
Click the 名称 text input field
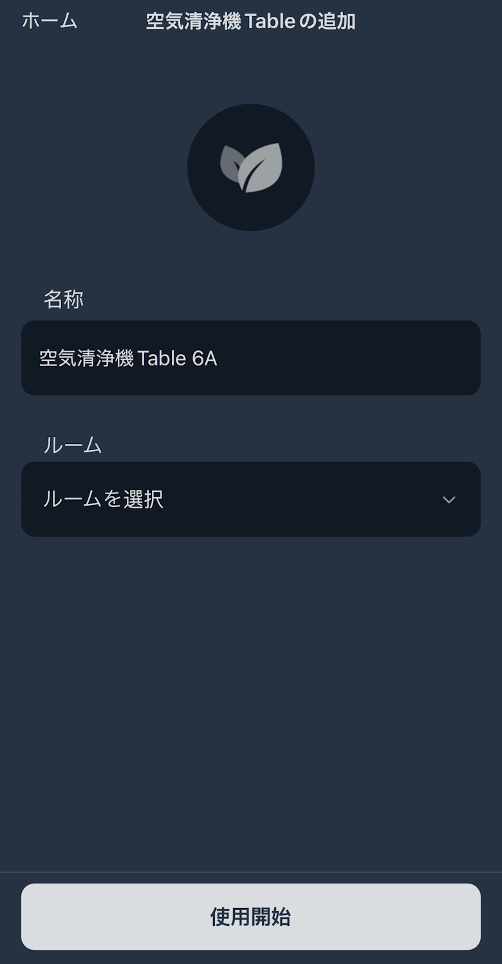250,358
